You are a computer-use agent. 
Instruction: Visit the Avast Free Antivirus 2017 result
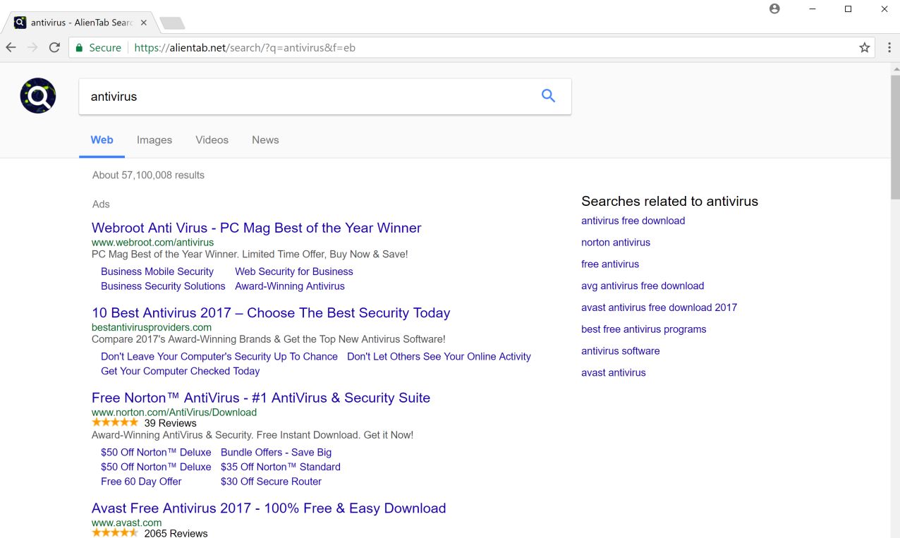coord(268,508)
